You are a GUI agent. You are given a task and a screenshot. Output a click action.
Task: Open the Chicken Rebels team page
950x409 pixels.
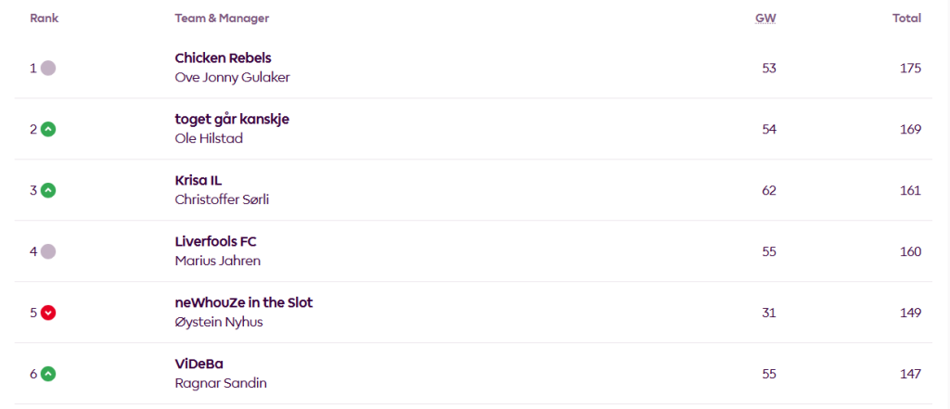click(223, 58)
